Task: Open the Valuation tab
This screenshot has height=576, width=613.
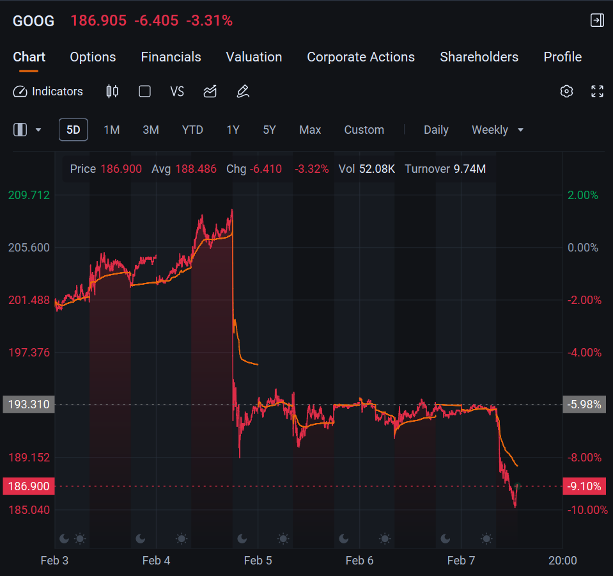Action: (254, 57)
